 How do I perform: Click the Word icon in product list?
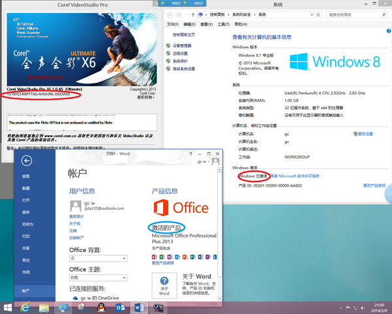point(201,257)
